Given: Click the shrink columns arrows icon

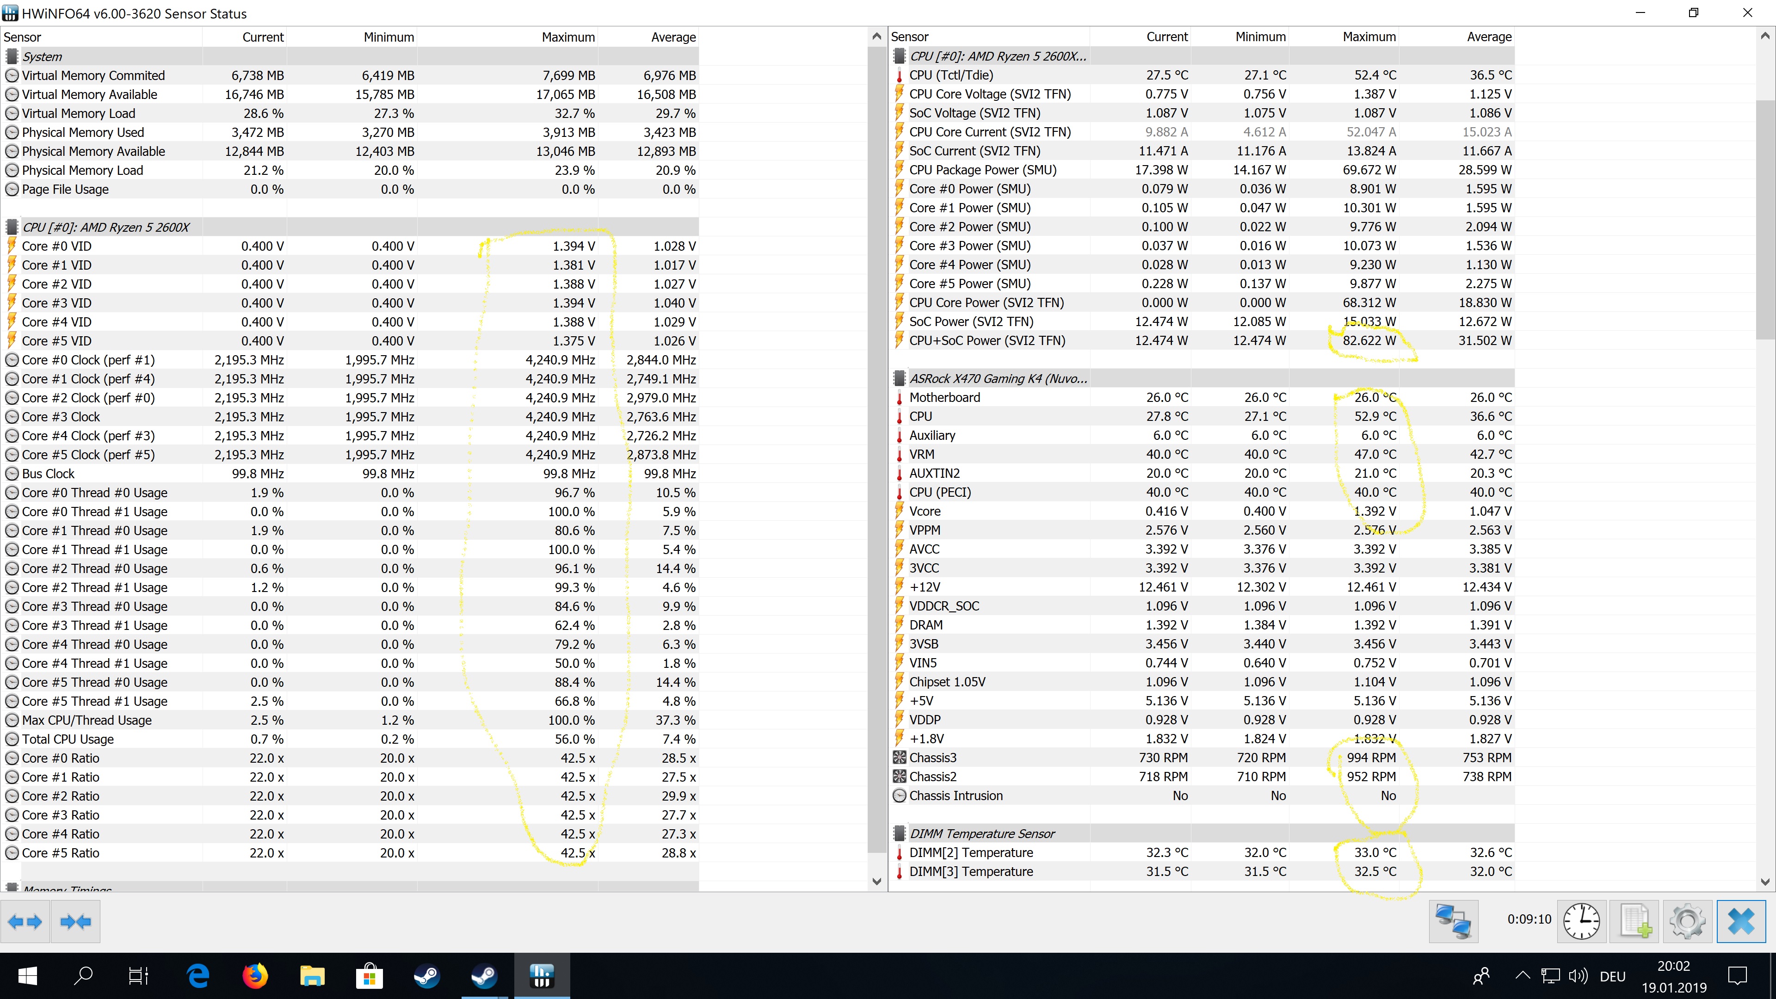Looking at the screenshot, I should [75, 921].
